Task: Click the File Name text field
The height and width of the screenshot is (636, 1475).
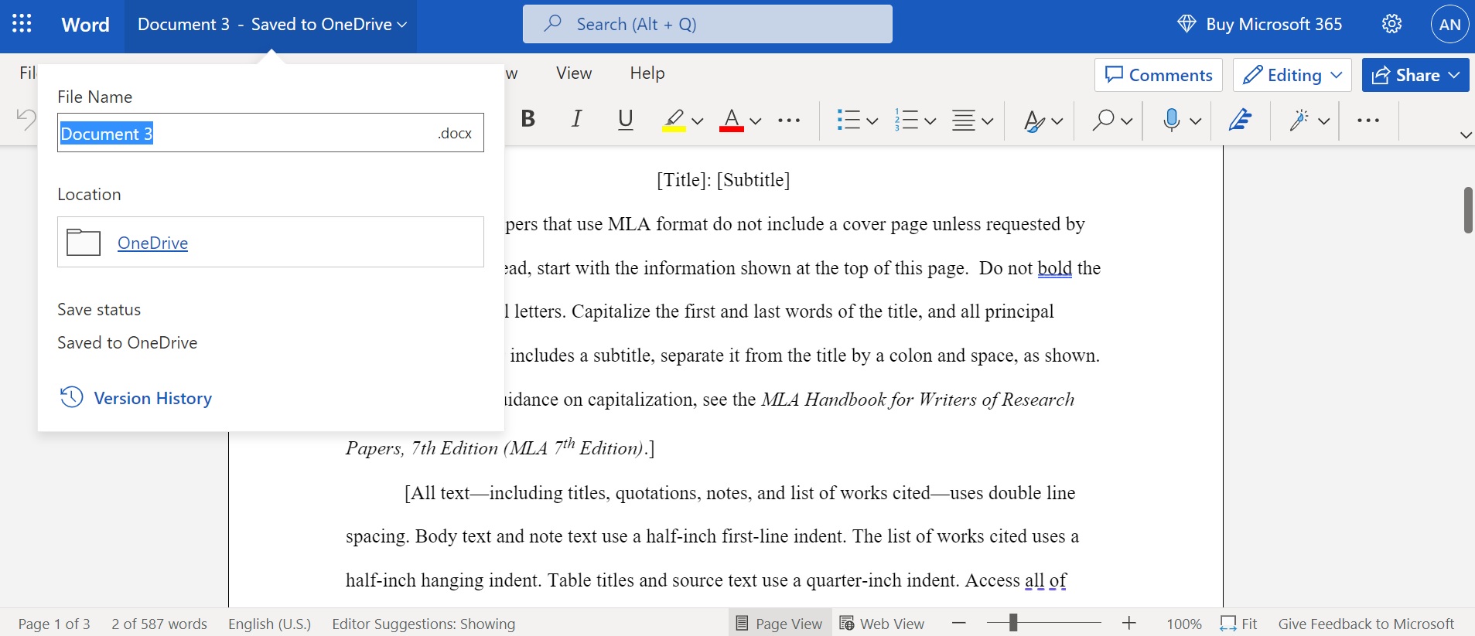Action: [271, 133]
